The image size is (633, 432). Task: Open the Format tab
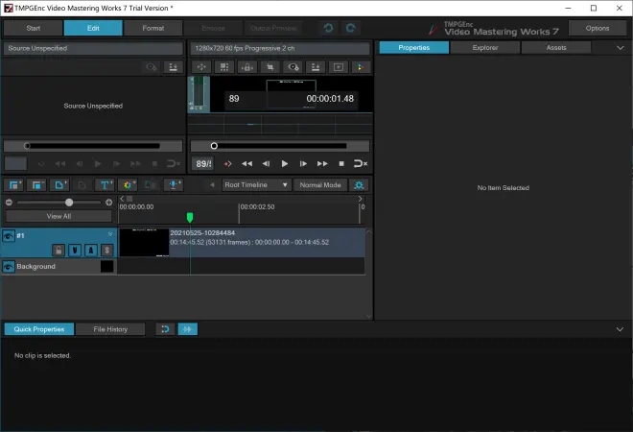pyautogui.click(x=153, y=28)
